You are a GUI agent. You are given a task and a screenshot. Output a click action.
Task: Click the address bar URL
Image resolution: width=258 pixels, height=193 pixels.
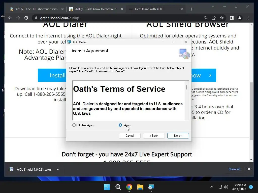[x=59, y=18]
